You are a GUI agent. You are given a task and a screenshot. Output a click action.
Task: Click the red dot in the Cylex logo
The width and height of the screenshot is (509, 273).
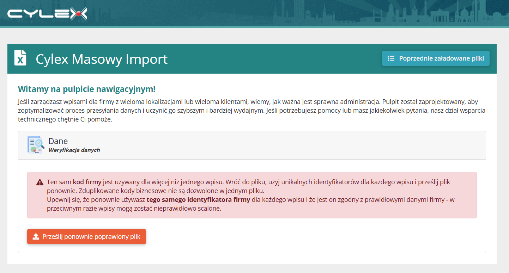[x=79, y=14]
